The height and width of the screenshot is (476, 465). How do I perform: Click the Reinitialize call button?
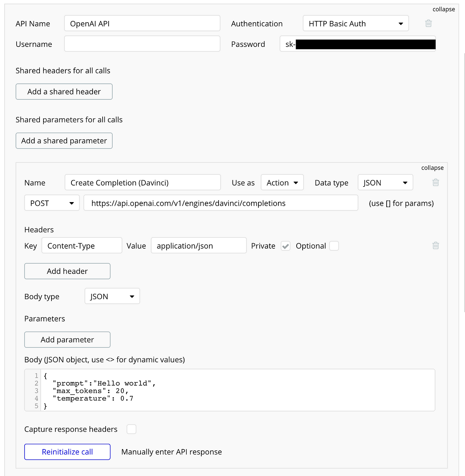pyautogui.click(x=67, y=452)
